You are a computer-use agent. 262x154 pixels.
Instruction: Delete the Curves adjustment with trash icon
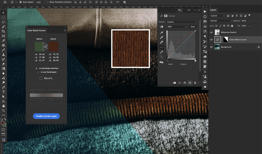(x=195, y=83)
